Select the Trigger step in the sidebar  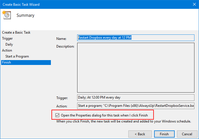(x=7, y=38)
